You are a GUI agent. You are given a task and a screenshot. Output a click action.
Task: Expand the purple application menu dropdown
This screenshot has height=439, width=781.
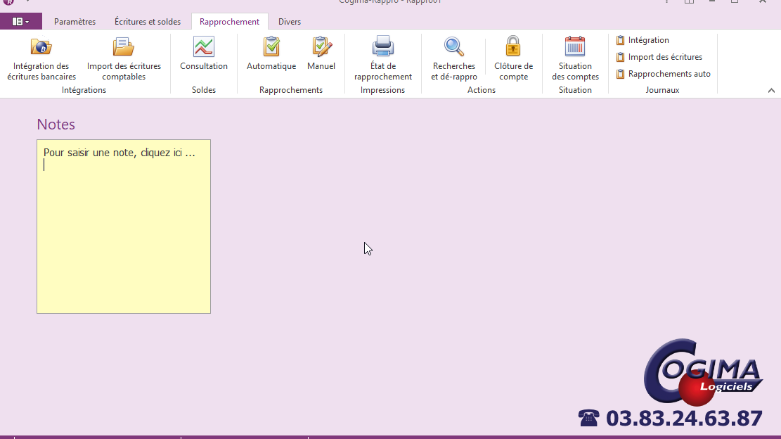coord(21,22)
